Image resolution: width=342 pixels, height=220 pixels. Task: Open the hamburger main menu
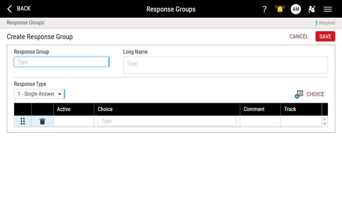(328, 9)
